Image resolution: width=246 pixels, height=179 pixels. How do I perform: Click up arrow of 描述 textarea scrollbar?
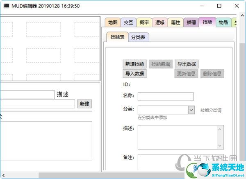click(220, 129)
